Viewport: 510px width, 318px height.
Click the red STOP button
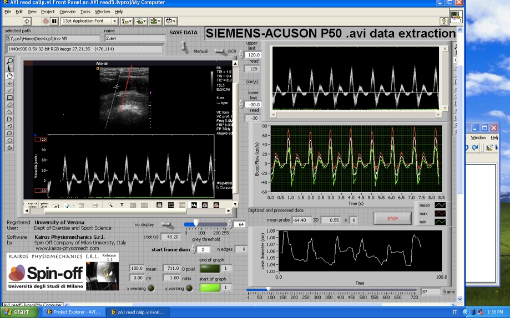pos(392,219)
